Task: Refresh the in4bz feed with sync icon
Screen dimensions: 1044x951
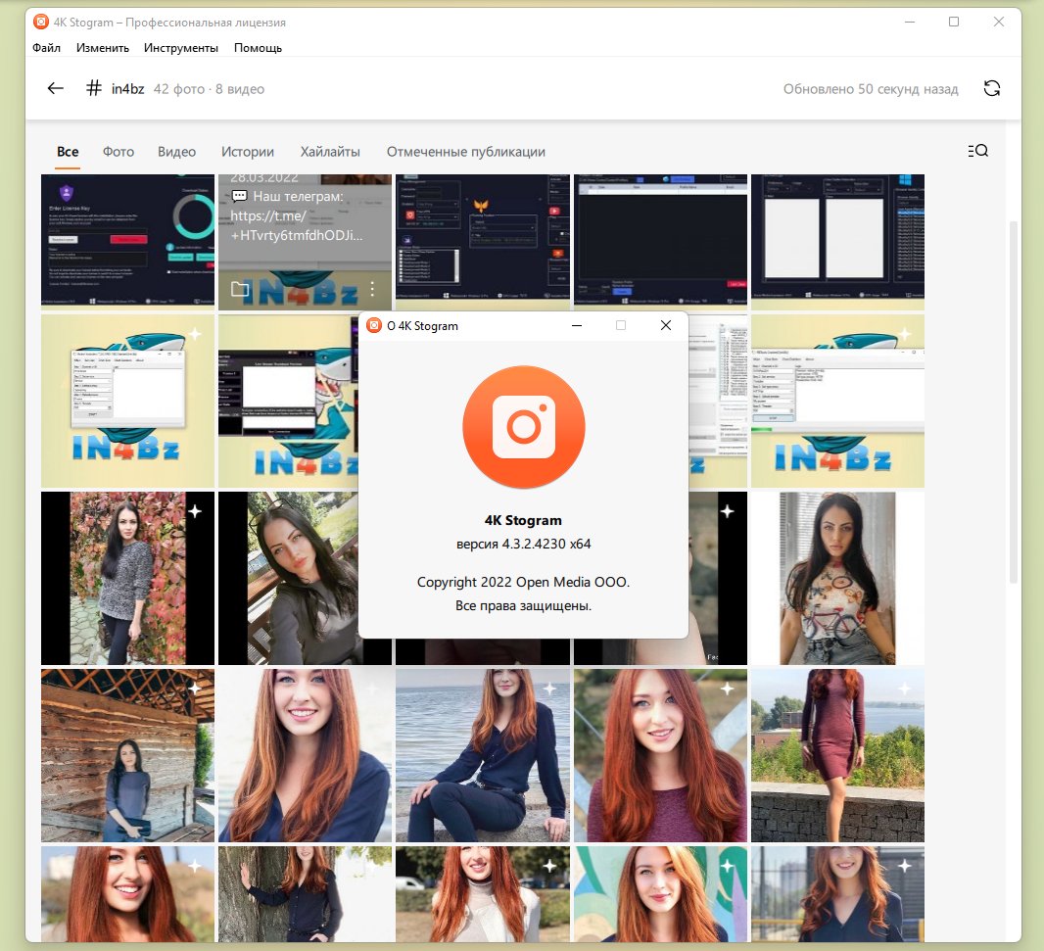Action: (991, 88)
